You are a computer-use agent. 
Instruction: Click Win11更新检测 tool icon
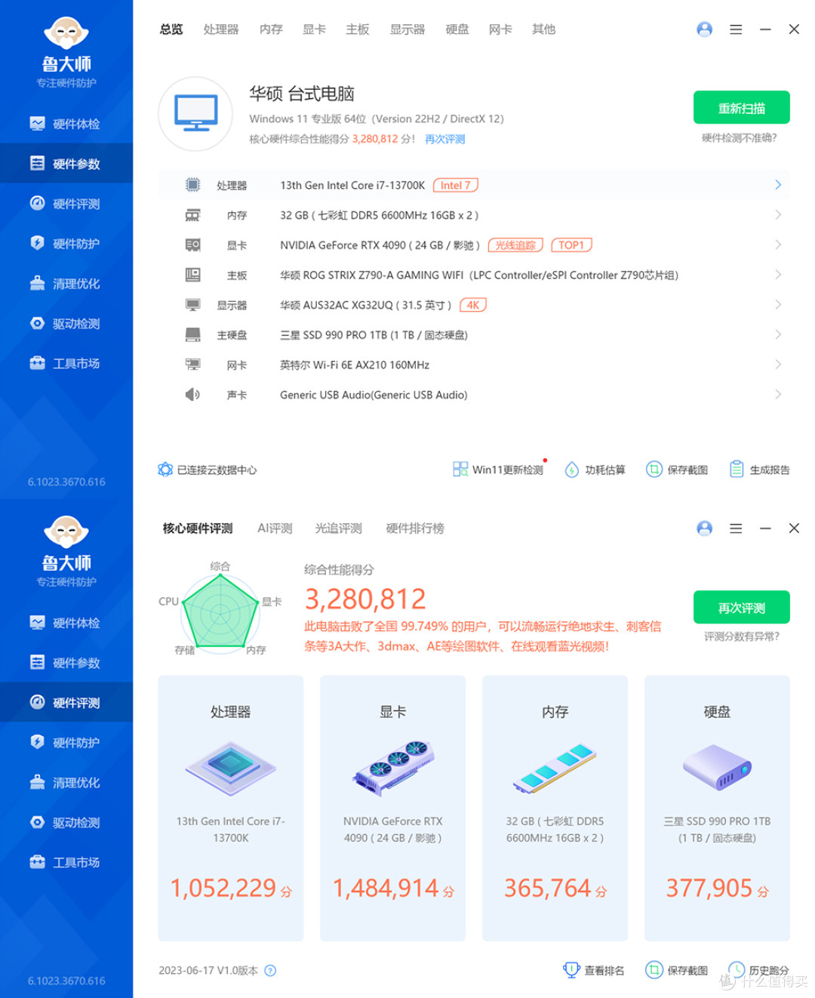(x=460, y=470)
